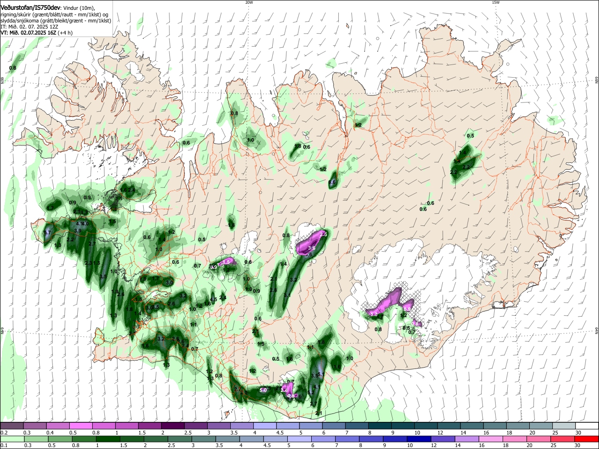Click the '0.2' label in the upper legend row
This screenshot has height=449, width=599.
coord(4,433)
